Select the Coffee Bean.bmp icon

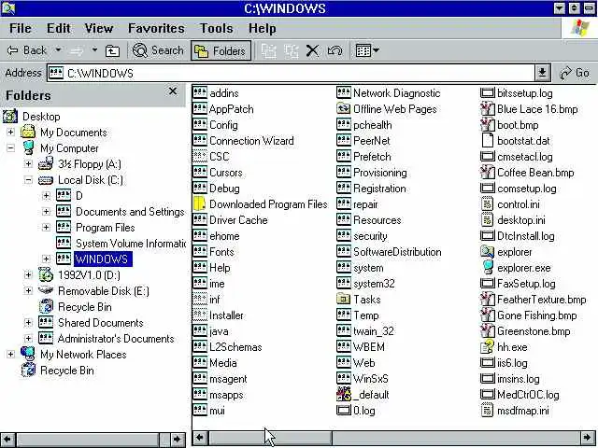point(488,173)
